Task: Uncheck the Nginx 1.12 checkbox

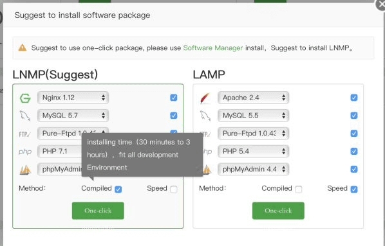Action: point(174,98)
